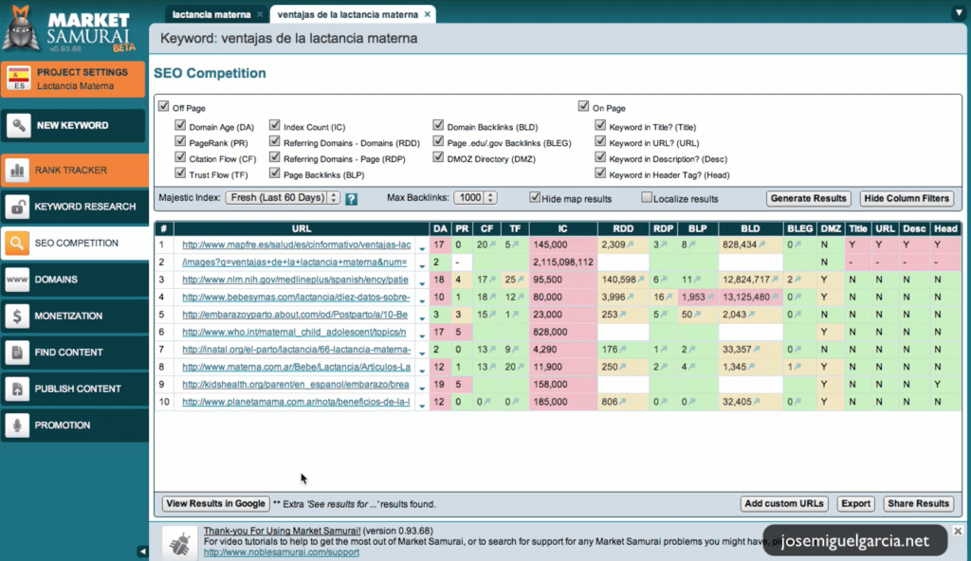Open the RDD detail arrow next to 2,309

click(631, 245)
